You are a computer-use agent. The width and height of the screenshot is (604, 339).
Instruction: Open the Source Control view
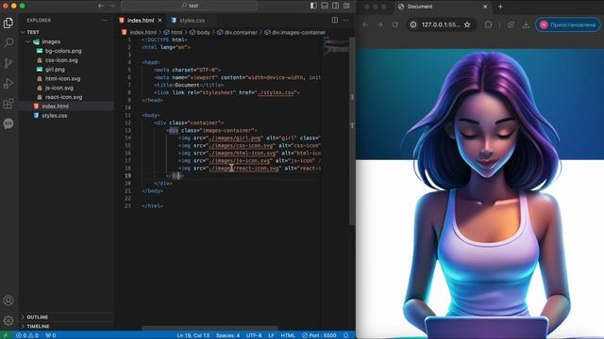click(8, 63)
